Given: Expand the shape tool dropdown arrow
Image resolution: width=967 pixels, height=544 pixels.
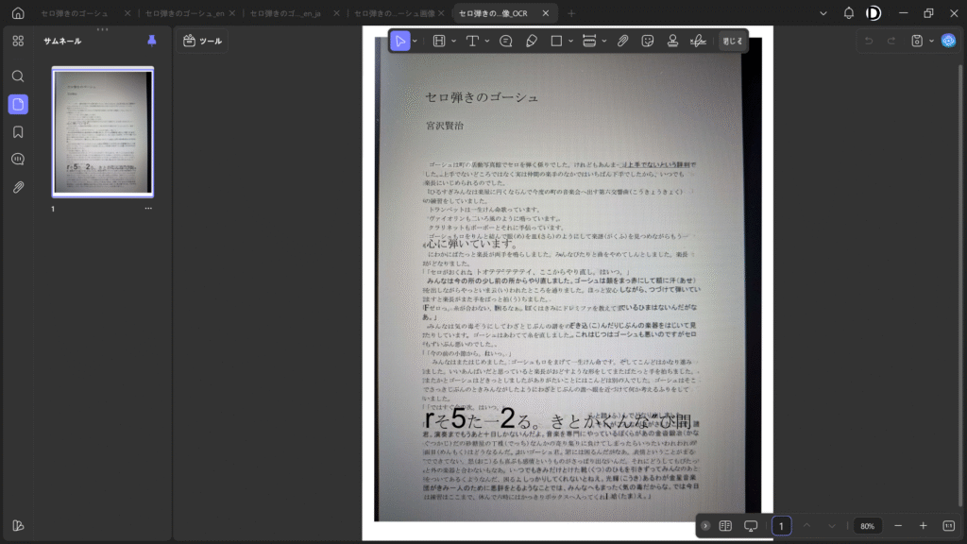Looking at the screenshot, I should click(570, 41).
